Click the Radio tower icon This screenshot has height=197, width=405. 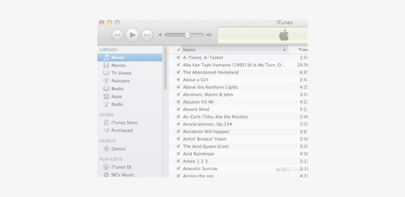[106, 104]
